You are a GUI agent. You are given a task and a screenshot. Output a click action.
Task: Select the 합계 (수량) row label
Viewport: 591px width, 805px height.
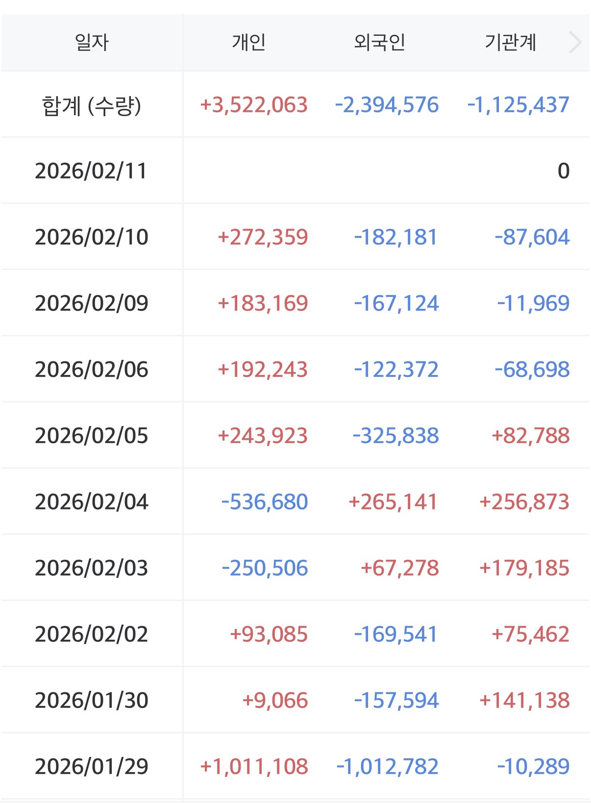pyautogui.click(x=92, y=105)
